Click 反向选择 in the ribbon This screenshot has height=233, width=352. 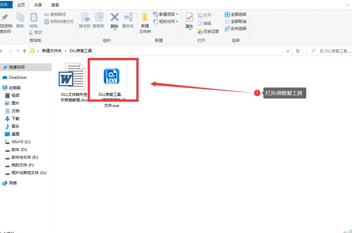click(x=236, y=28)
